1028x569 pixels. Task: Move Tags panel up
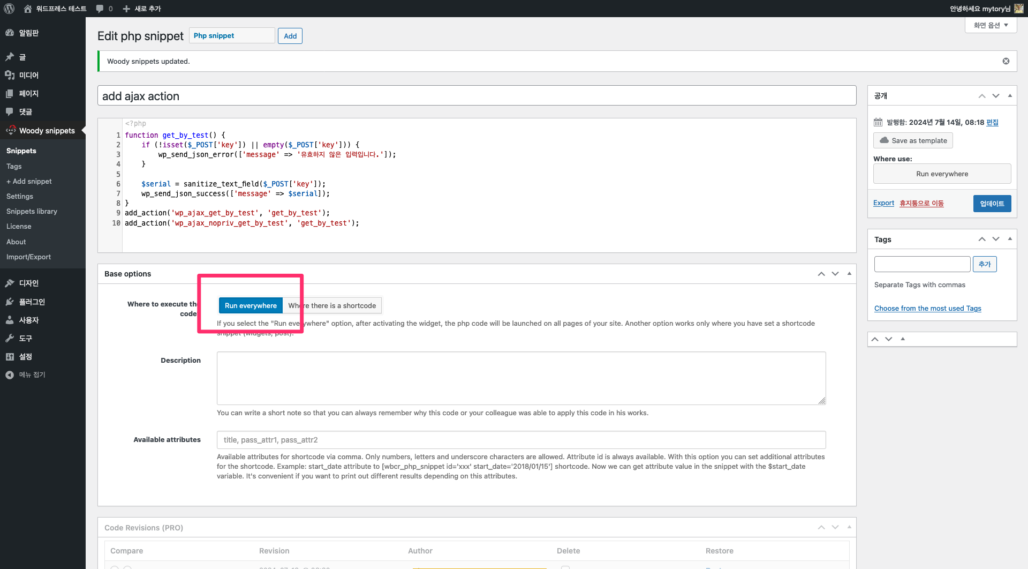[982, 239]
